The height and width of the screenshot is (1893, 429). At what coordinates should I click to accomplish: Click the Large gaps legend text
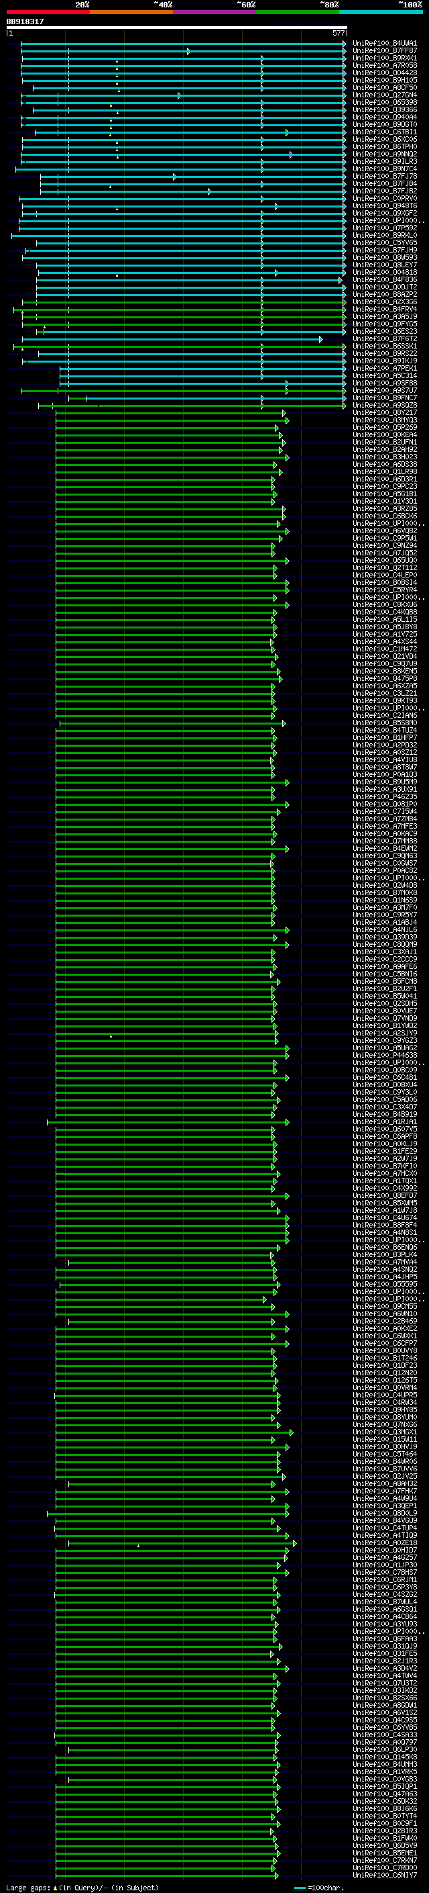(82, 1887)
